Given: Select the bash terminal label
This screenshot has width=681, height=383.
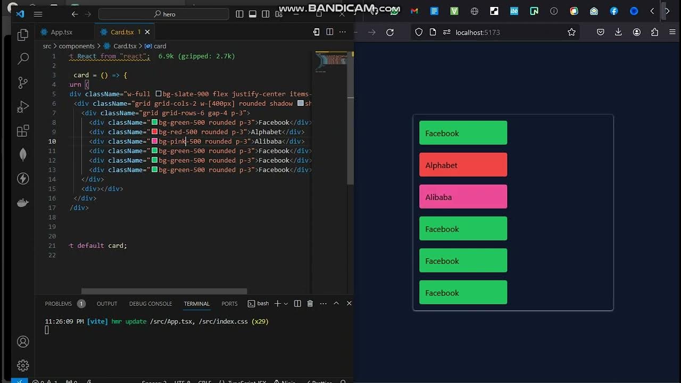Looking at the screenshot, I should click(x=259, y=303).
